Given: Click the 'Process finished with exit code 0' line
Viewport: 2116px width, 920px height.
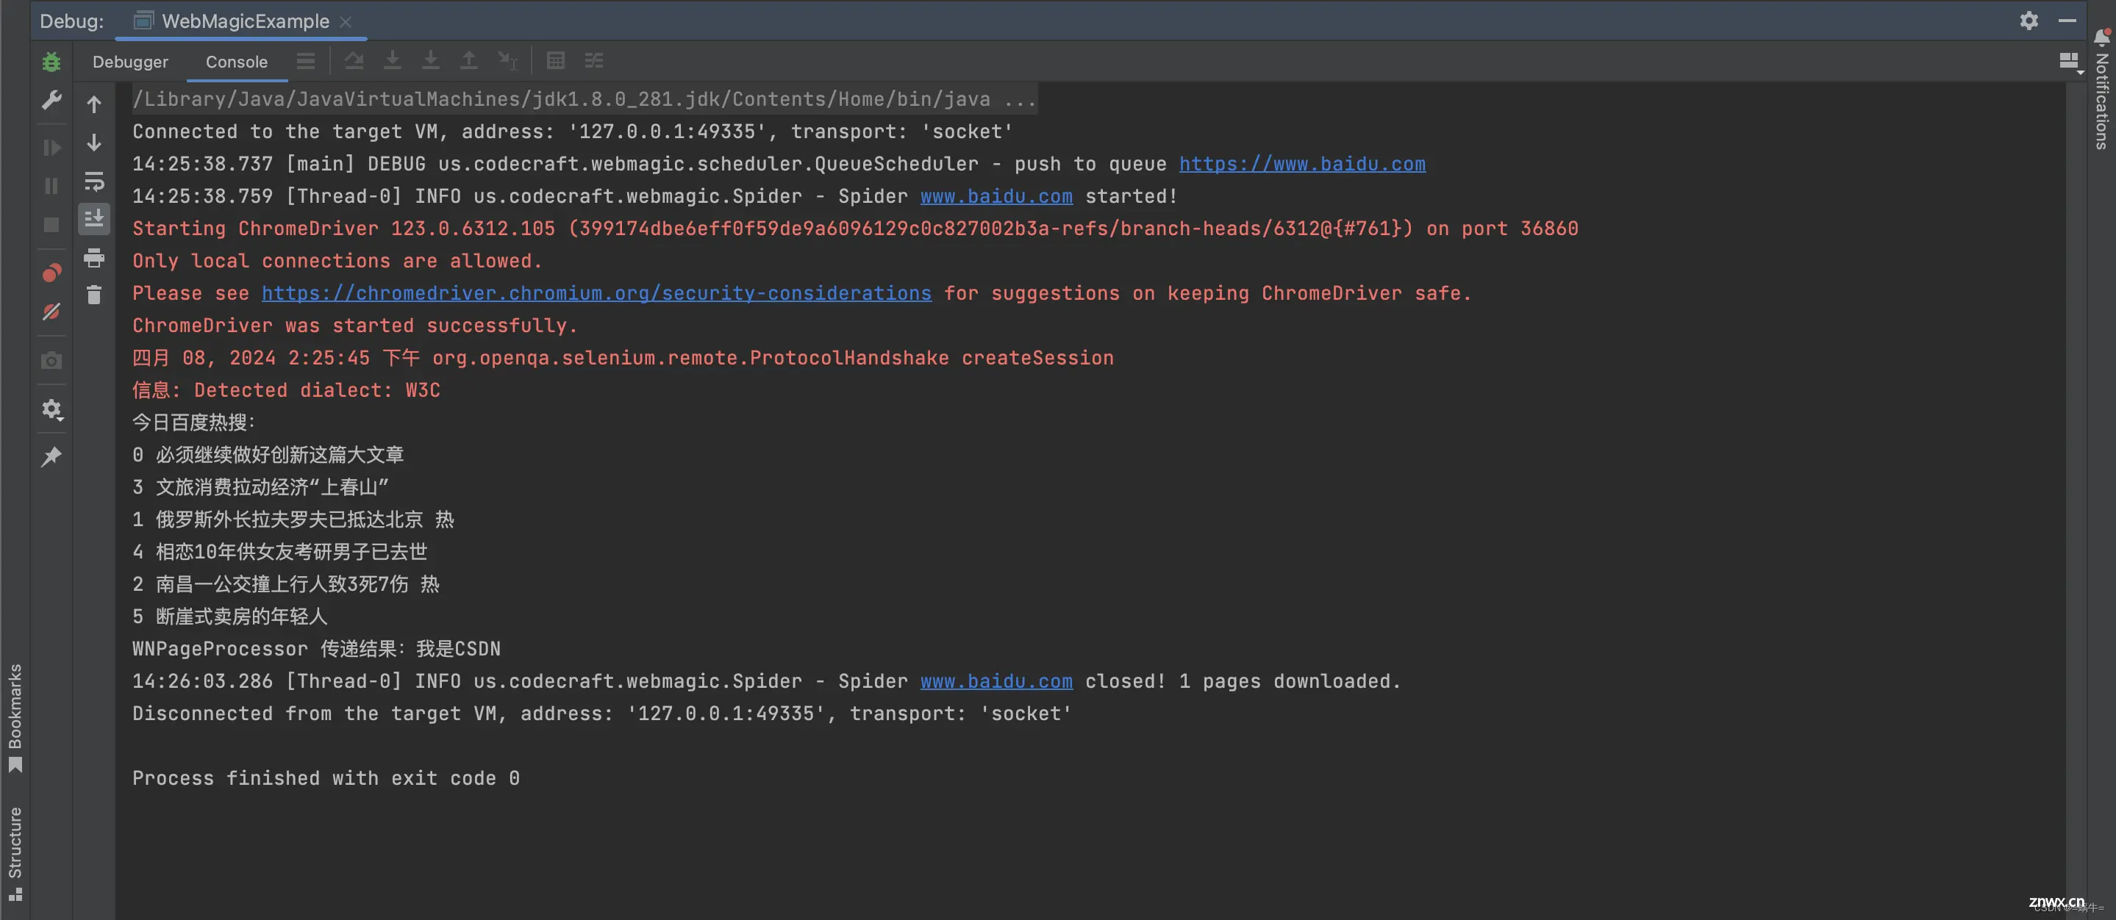Looking at the screenshot, I should pyautogui.click(x=326, y=778).
